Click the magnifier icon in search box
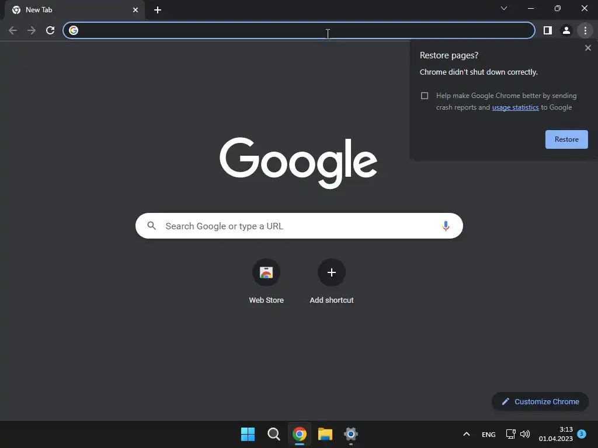Image resolution: width=598 pixels, height=448 pixels. point(151,226)
